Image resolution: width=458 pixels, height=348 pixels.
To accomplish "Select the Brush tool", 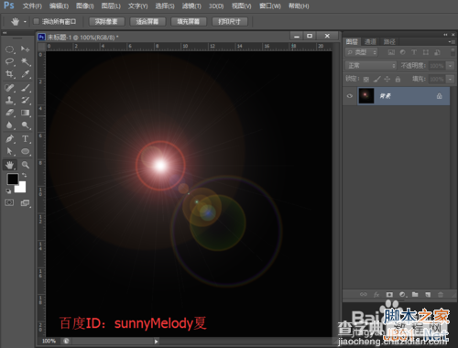I will click(x=26, y=88).
